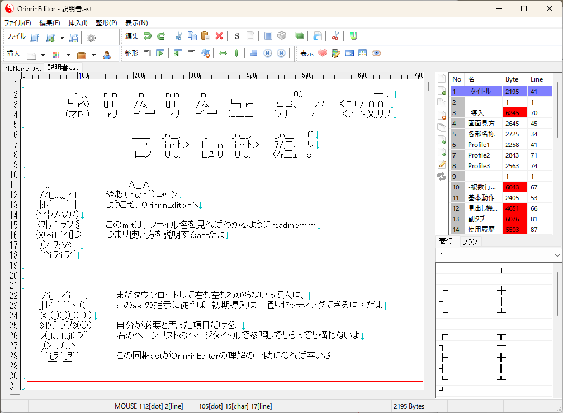Expand the open file dropdown arrow
This screenshot has height=413, width=563.
pyautogui.click(x=61, y=37)
